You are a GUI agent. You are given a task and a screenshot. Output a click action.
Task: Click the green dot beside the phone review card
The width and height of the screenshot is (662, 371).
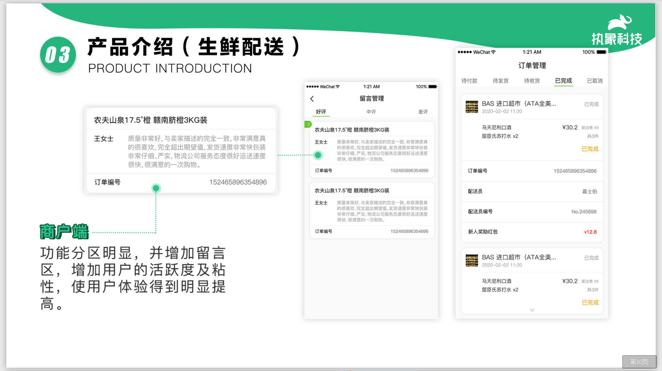(318, 155)
